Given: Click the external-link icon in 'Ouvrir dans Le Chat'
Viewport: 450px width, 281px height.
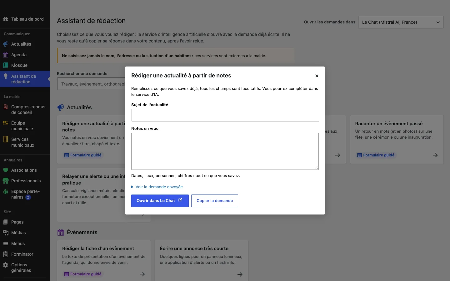Looking at the screenshot, I should (180, 200).
